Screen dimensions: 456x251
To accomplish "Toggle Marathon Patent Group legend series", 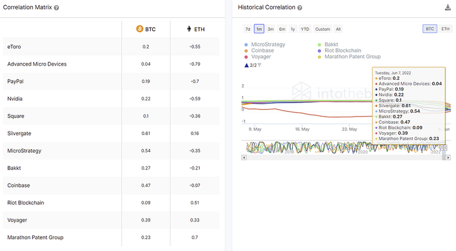I will pyautogui.click(x=349, y=57).
